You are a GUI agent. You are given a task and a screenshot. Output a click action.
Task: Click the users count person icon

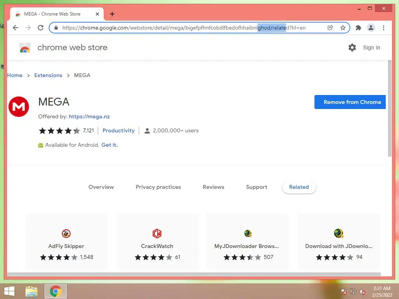pos(147,131)
